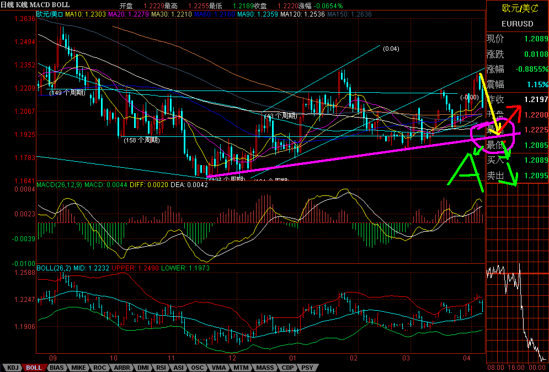549x372 pixels.
Task: Click the 震幅 value 1.15%
Action: point(539,84)
